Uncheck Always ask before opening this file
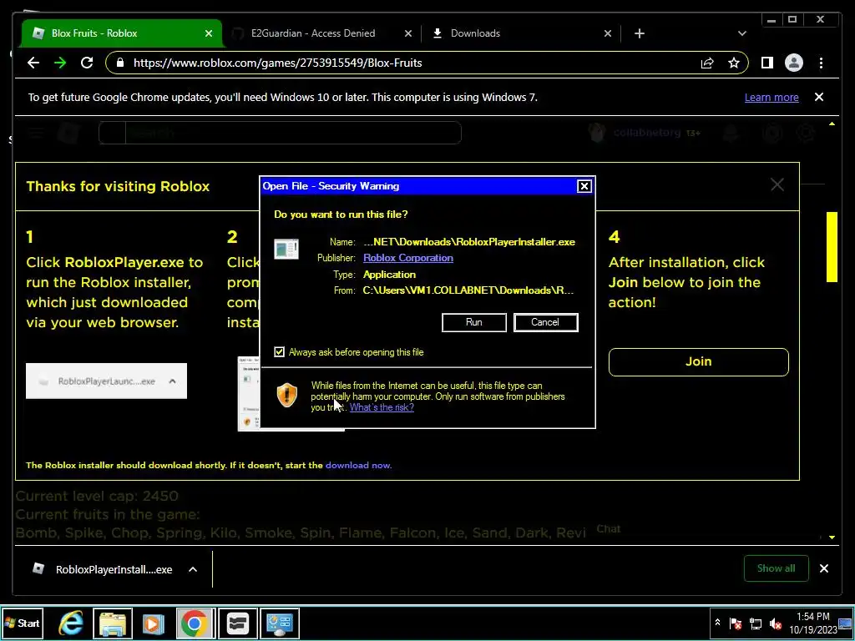855x641 pixels. (x=279, y=352)
